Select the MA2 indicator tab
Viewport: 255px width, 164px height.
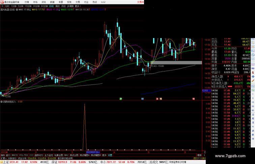click(x=66, y=155)
